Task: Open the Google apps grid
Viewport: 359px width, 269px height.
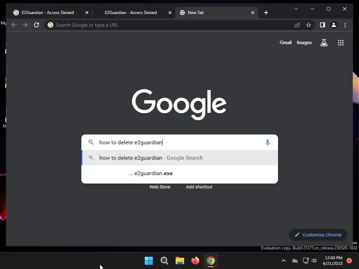Action: coord(341,42)
